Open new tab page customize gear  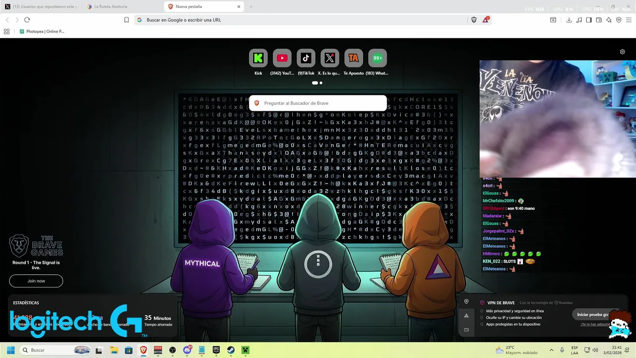622,52
